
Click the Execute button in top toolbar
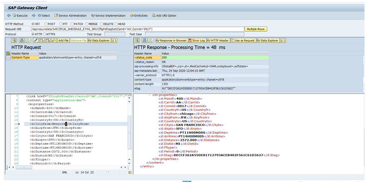[20, 16]
